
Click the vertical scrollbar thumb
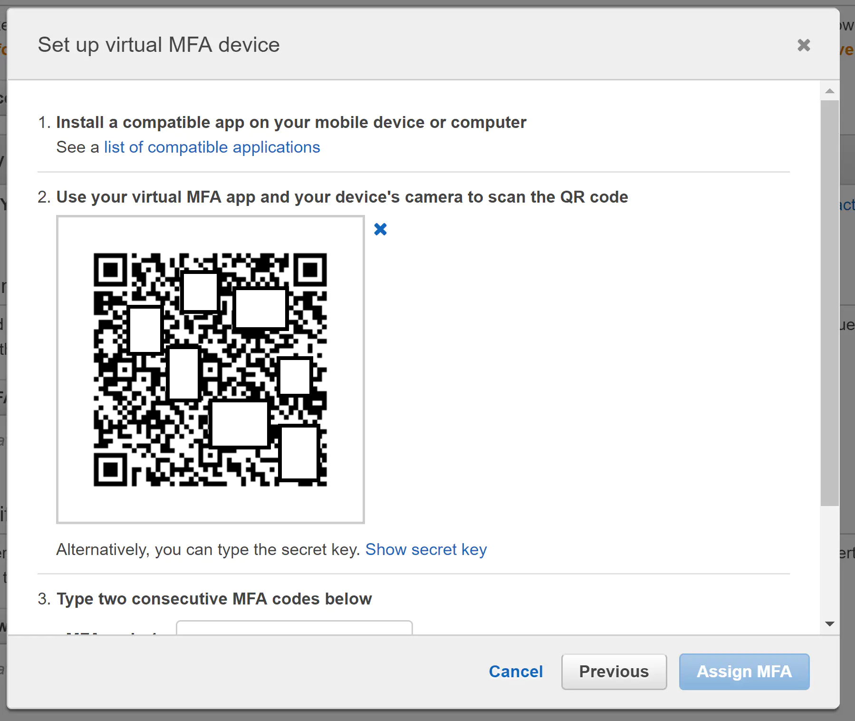(830, 302)
